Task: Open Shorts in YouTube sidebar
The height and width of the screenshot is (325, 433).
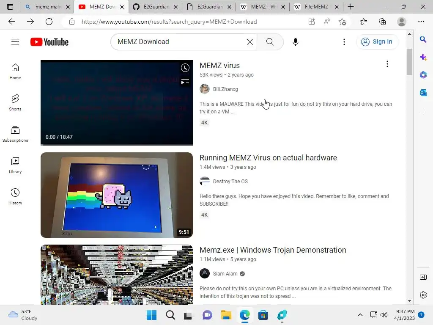Action: coord(15,103)
